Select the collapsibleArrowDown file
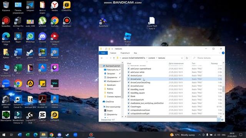 [140, 110]
